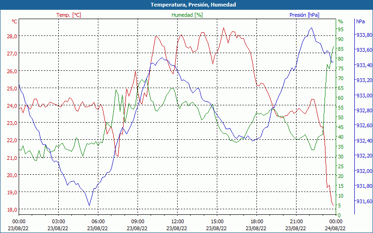Click the 27,0 temperature axis value
Screen dimensions: 373x233
12,54
